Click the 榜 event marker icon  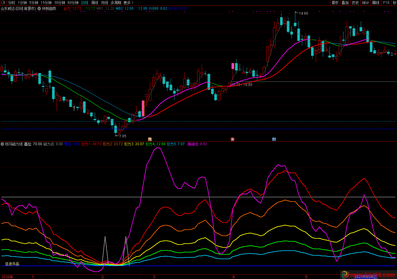150,139
